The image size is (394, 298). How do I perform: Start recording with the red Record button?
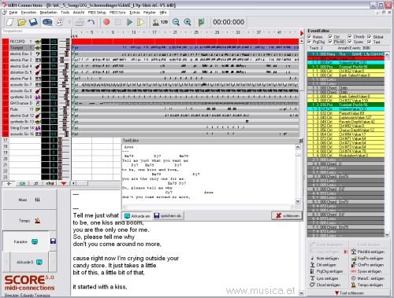[106, 22]
